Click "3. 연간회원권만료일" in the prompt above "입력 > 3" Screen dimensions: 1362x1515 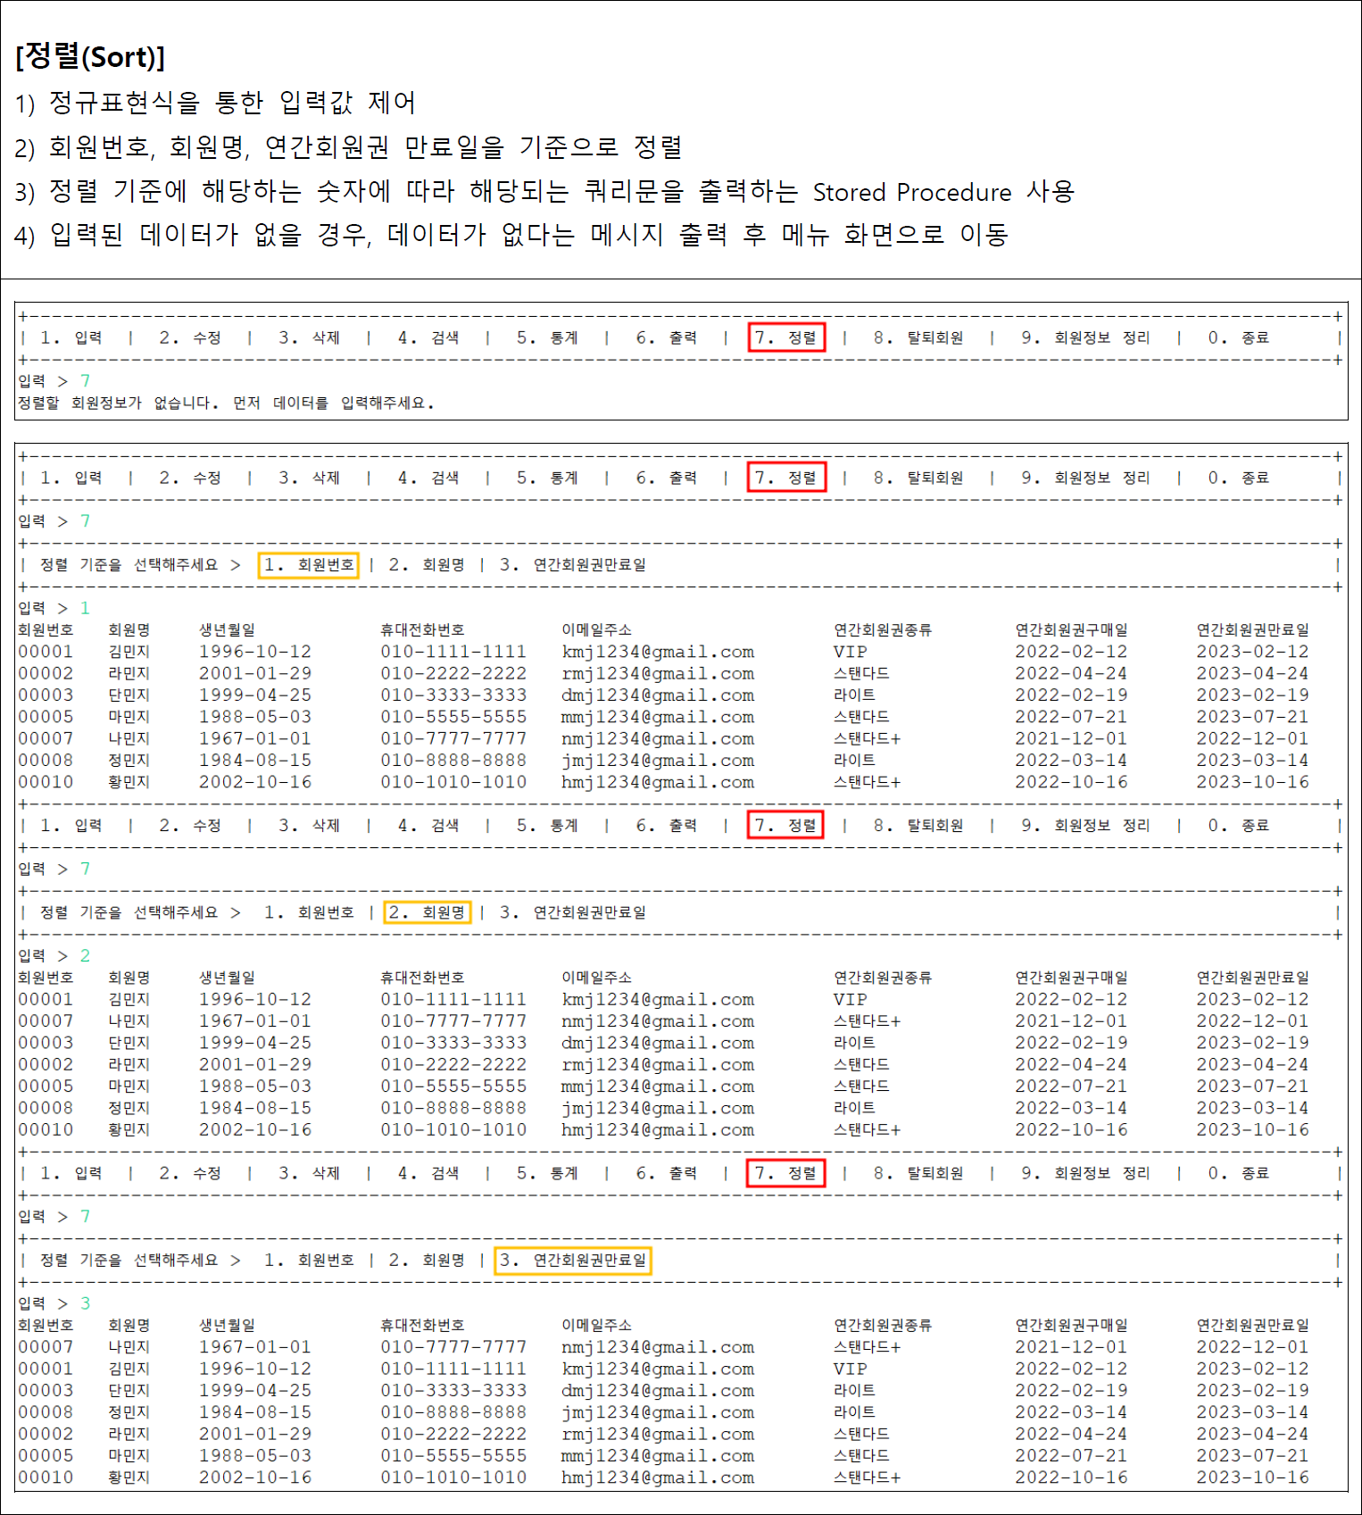coord(573,1260)
